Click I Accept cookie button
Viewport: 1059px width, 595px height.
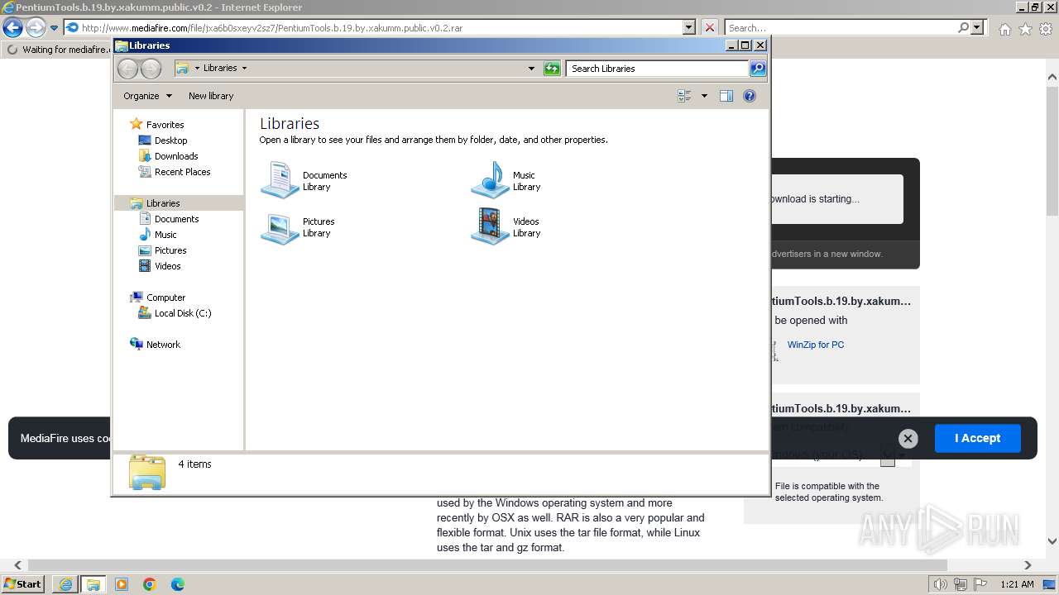pyautogui.click(x=977, y=438)
